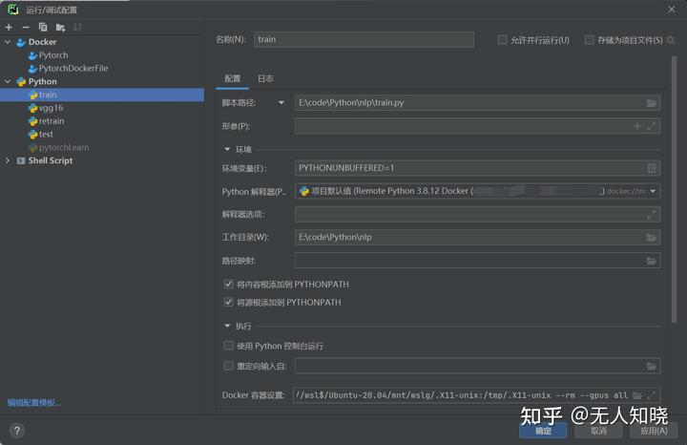687x445 pixels.
Task: Select the test configuration
Action: (46, 134)
